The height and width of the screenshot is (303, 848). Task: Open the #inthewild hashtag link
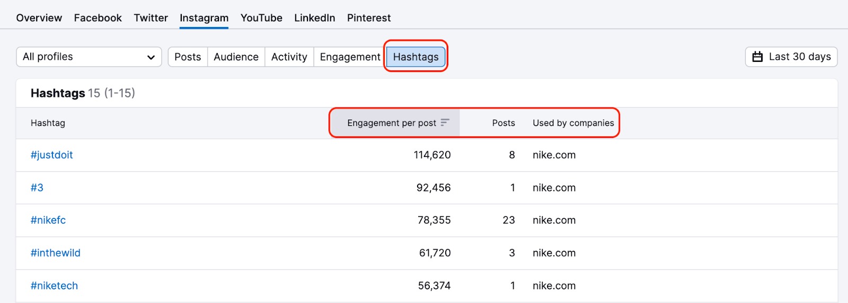56,253
